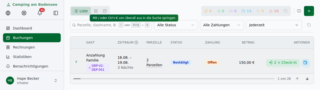Click the Betrag column header
This screenshot has height=90, width=320.
[248, 42]
